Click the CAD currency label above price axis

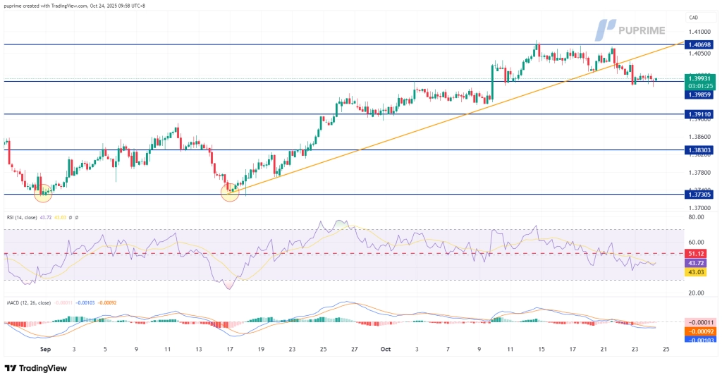pos(693,16)
